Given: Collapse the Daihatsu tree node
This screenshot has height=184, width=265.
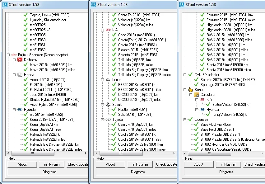Looking at the screenshot, I should pyautogui.click(x=14, y=60).
